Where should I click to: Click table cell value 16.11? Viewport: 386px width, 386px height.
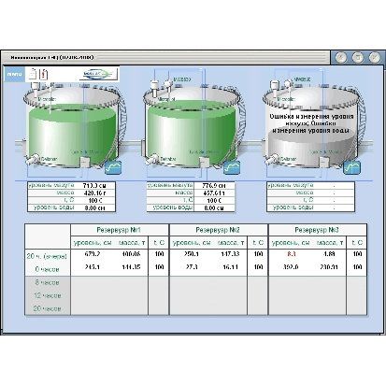click(x=230, y=267)
